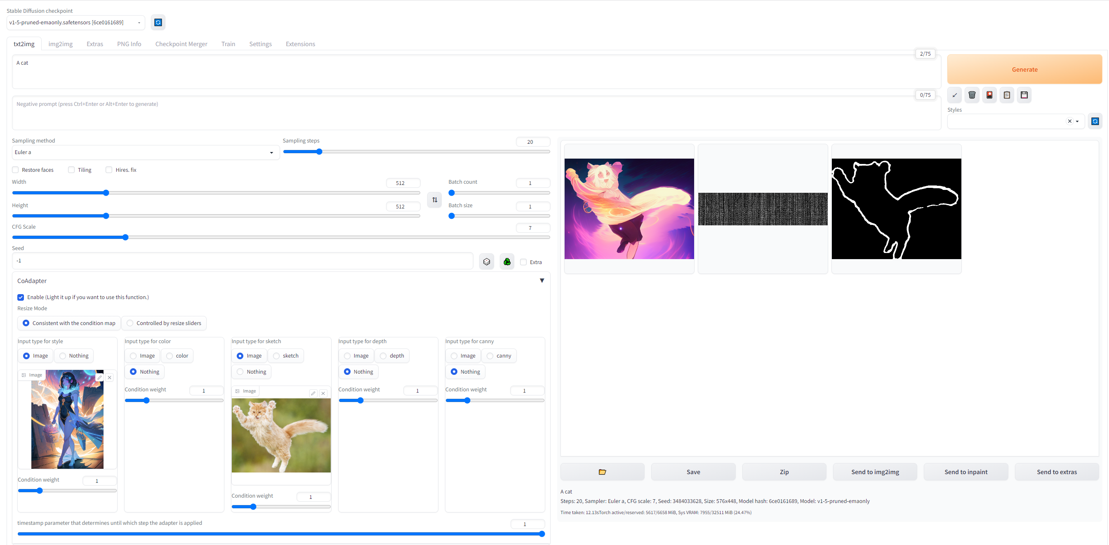Switch to the img2img tab
Image resolution: width=1109 pixels, height=545 pixels.
[60, 44]
